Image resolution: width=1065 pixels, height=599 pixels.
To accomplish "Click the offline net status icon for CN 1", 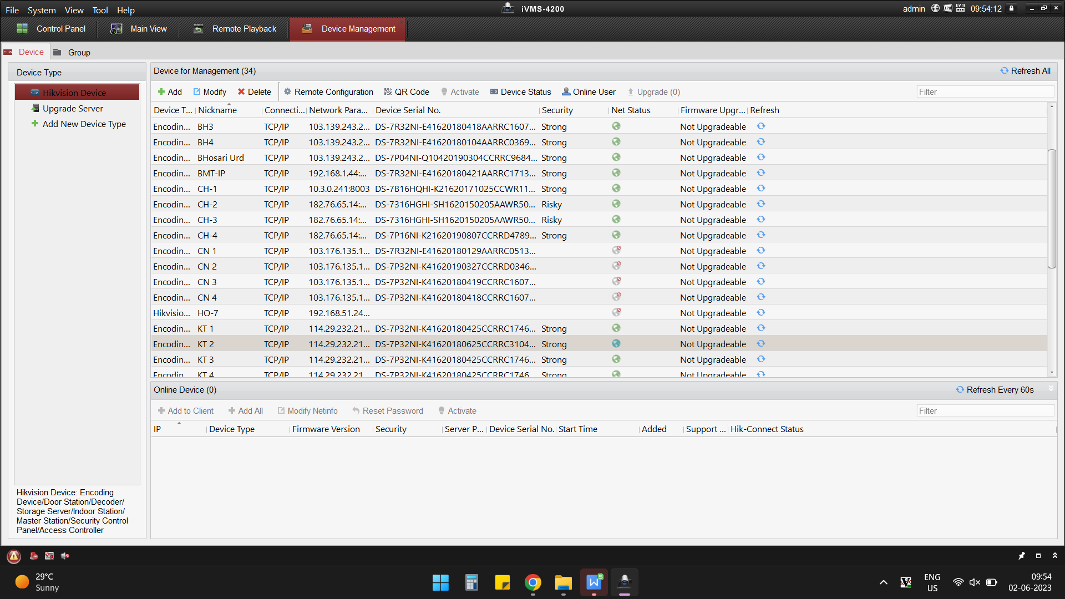I will coord(616,251).
